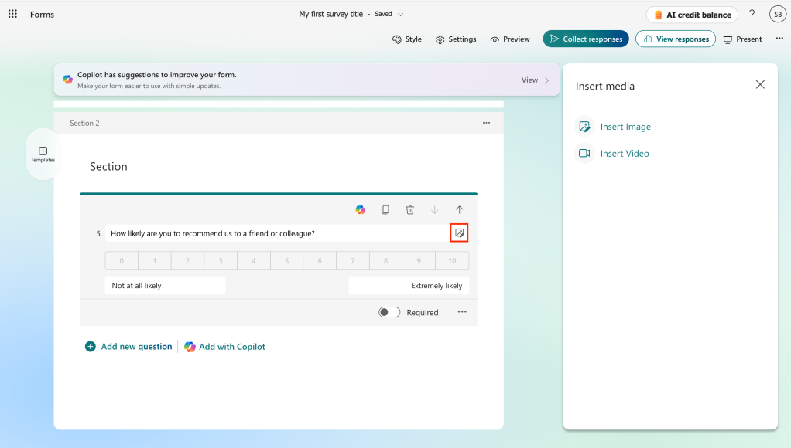Duplicate question 5 using the copy icon
791x448 pixels.
[x=385, y=209]
